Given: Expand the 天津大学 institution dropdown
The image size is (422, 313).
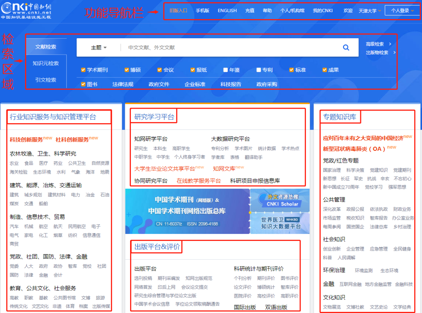Looking at the screenshot, I should pos(368,11).
